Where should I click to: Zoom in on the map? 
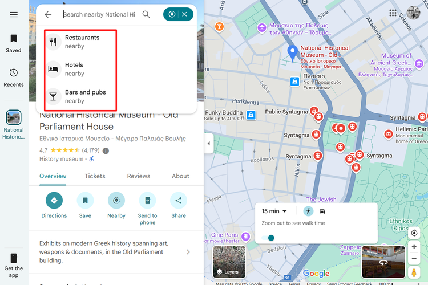tap(414, 247)
